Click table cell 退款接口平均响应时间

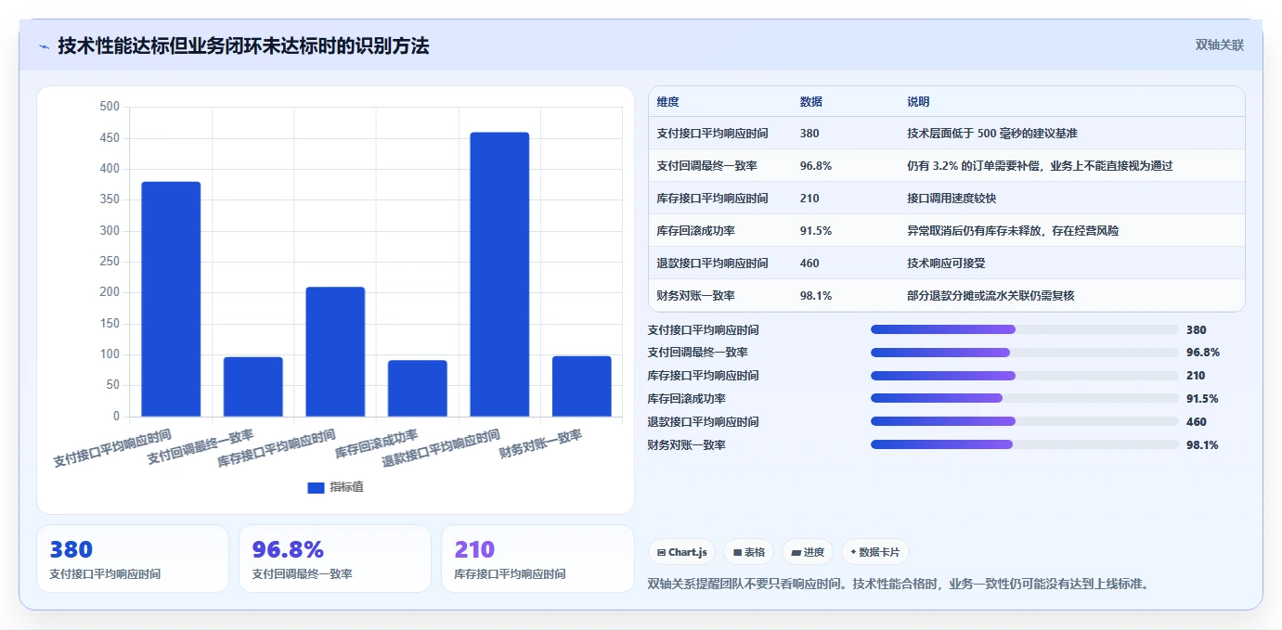click(712, 264)
